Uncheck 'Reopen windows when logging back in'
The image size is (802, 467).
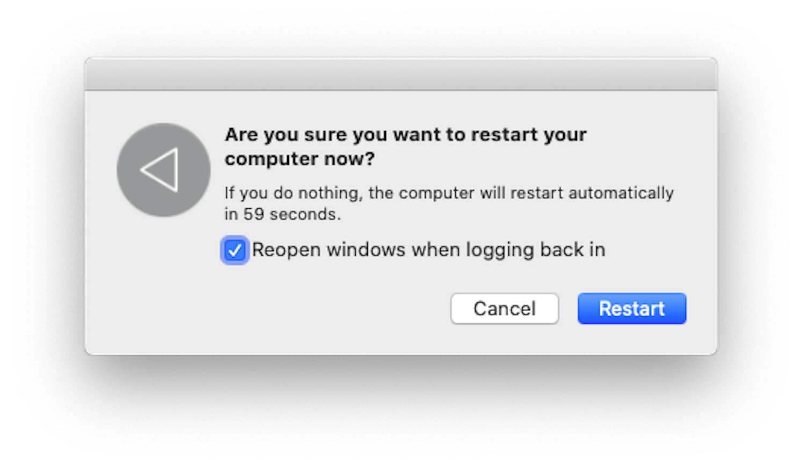[235, 250]
